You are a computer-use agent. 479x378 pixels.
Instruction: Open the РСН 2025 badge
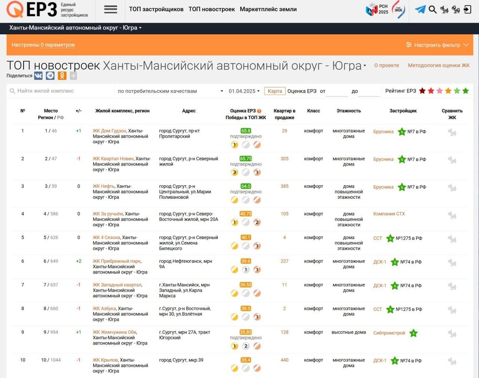coord(377,9)
